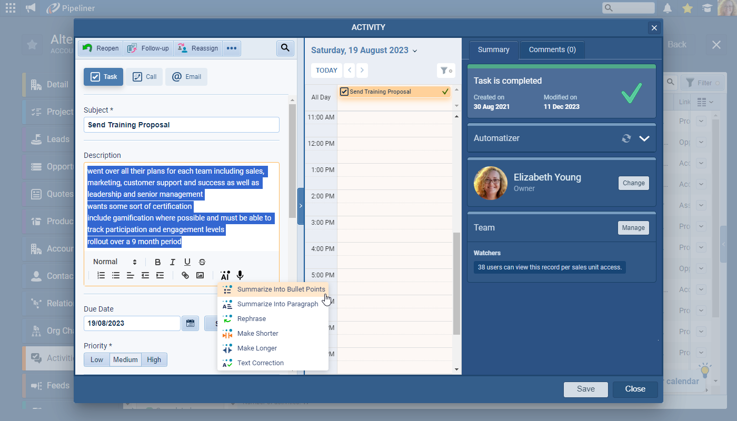Refresh the Automatizer section
This screenshot has width=737, height=421.
click(x=626, y=138)
